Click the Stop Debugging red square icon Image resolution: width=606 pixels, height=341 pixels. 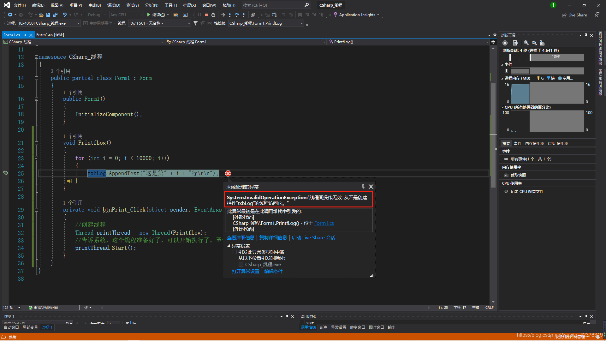(206, 15)
